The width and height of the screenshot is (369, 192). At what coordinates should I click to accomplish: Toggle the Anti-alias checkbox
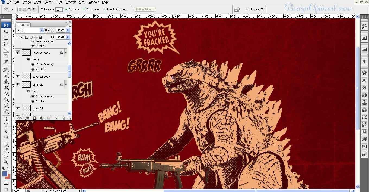pyautogui.click(x=66, y=9)
